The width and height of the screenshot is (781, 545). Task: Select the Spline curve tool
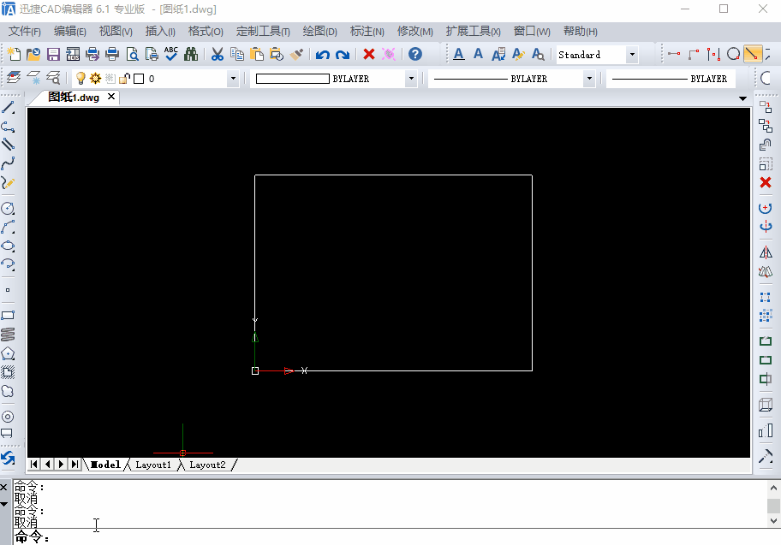8,163
